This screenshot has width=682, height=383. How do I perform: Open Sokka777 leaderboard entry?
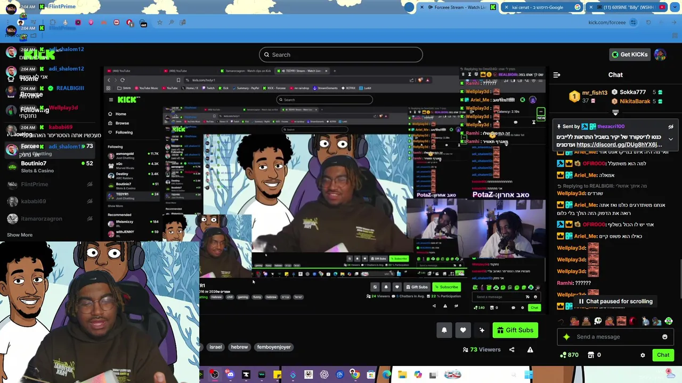(x=637, y=92)
